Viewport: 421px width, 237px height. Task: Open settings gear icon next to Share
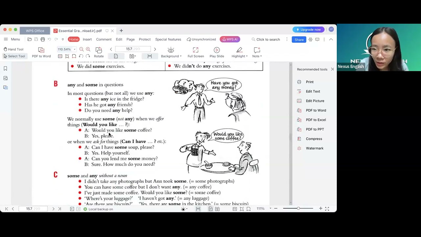(x=310, y=39)
